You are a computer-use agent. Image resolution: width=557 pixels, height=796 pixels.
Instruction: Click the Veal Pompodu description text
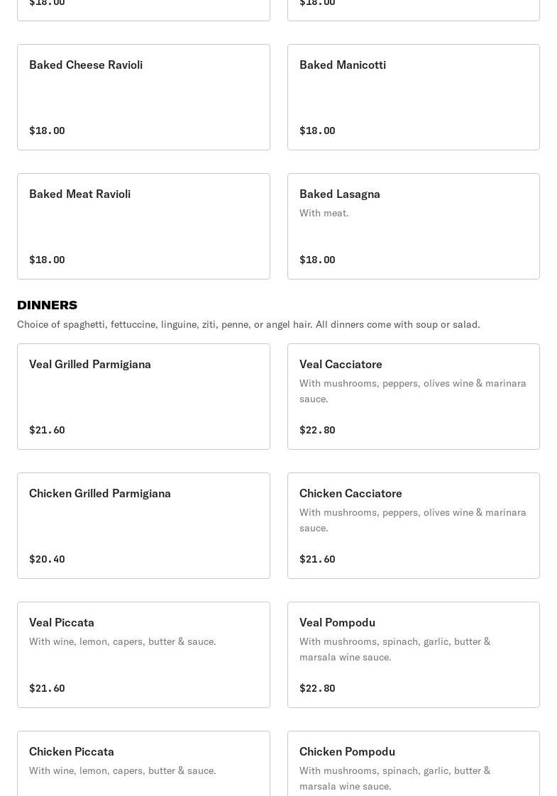point(395,649)
